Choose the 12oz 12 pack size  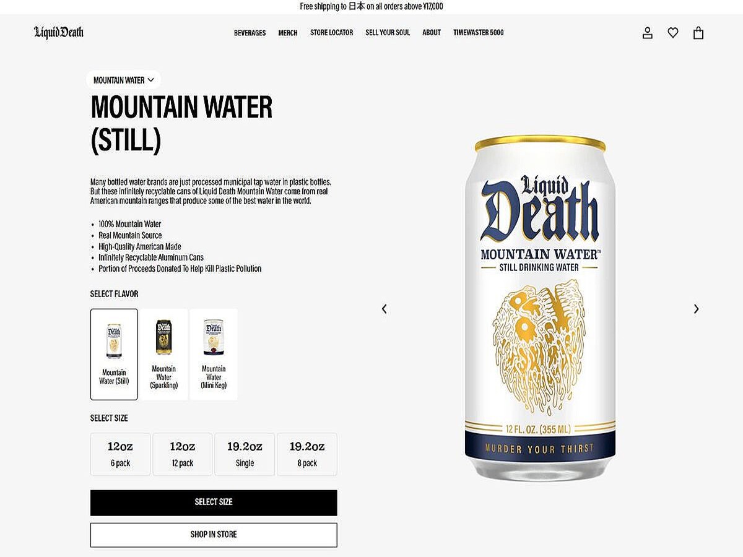(x=183, y=454)
